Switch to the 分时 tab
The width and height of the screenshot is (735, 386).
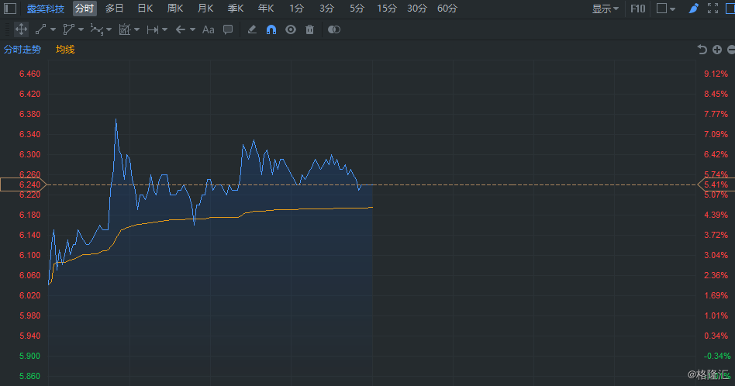click(85, 9)
